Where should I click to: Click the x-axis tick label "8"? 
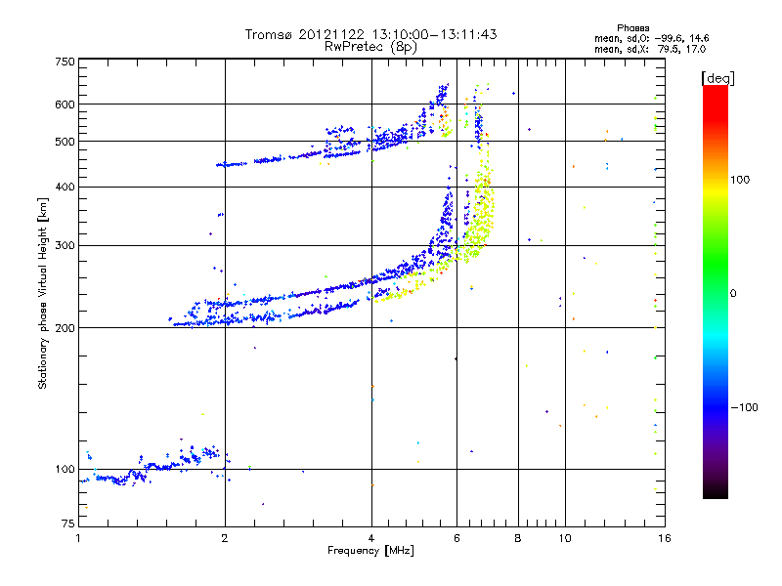pyautogui.click(x=518, y=538)
